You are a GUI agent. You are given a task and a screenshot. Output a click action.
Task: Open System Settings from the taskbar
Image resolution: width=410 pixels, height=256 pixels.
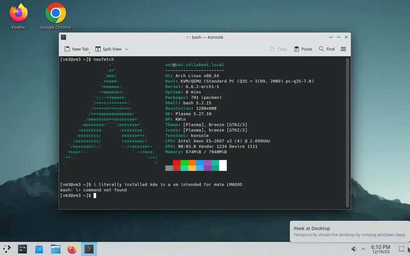click(x=22, y=249)
